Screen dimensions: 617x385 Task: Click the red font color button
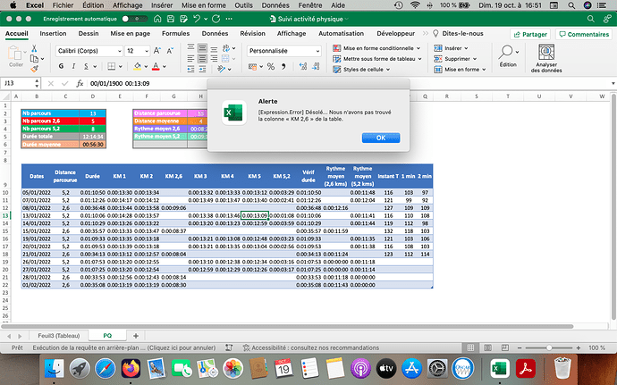(155, 66)
